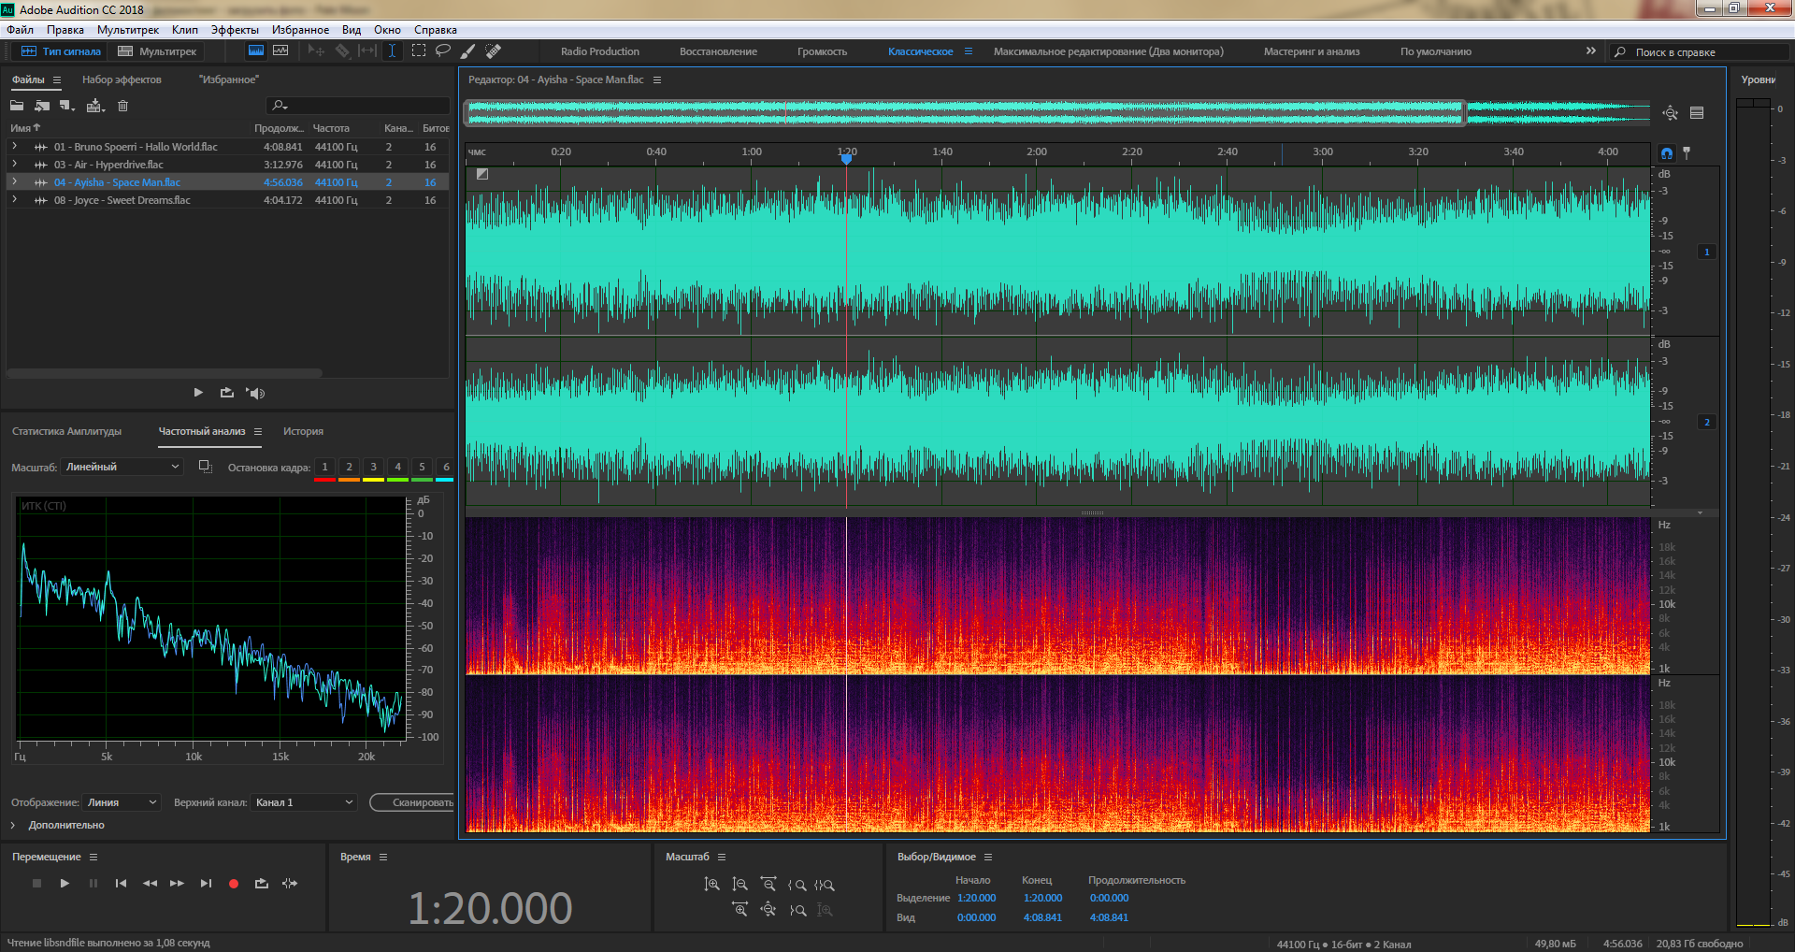
Task: Open the New File dropdown icon
Action: 66,106
